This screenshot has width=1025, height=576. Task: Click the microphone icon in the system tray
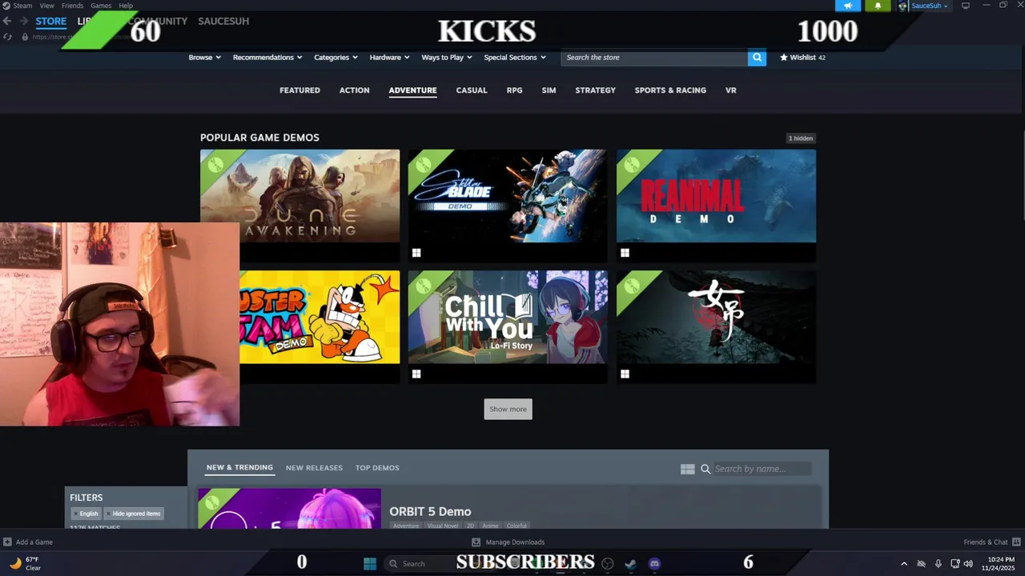(938, 563)
